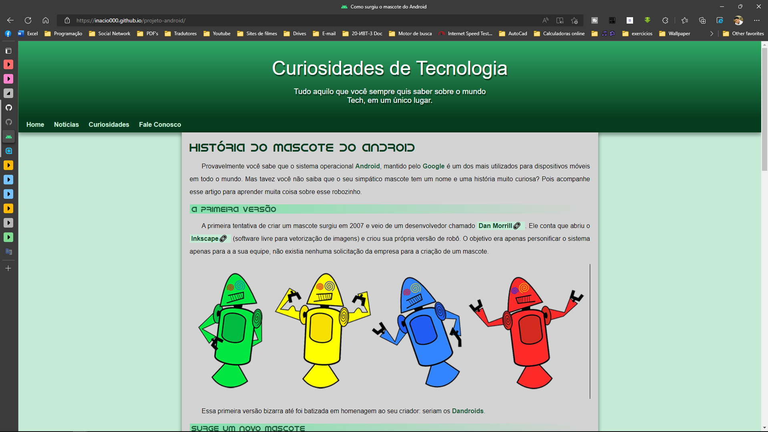
Task: Open the browser Collections panel
Action: tap(702, 20)
